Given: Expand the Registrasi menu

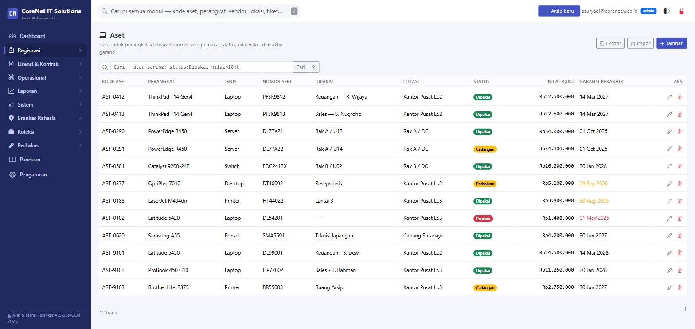Looking at the screenshot, I should [46, 50].
